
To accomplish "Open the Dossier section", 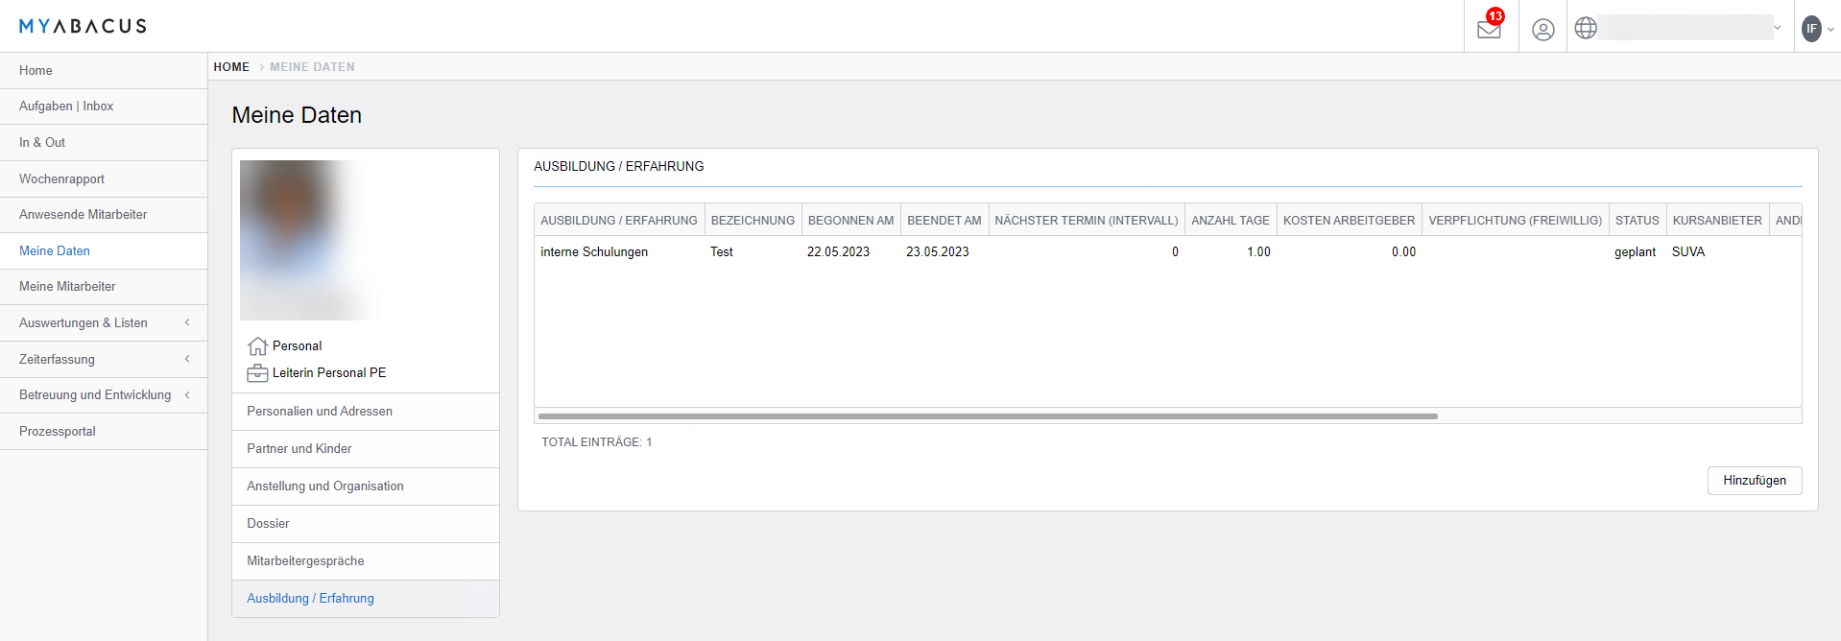I will 269,524.
